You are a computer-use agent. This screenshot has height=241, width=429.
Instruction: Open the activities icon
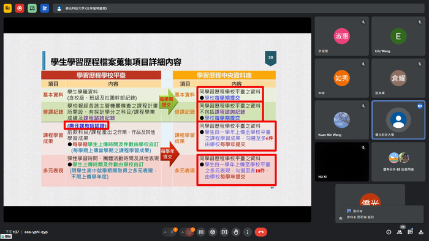tap(421, 232)
